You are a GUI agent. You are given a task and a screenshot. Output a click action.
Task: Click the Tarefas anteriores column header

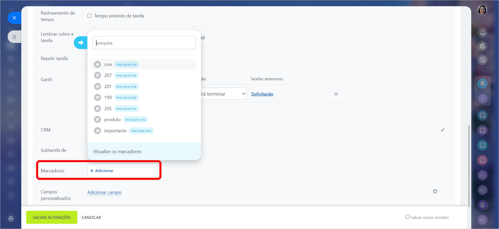[x=267, y=79]
